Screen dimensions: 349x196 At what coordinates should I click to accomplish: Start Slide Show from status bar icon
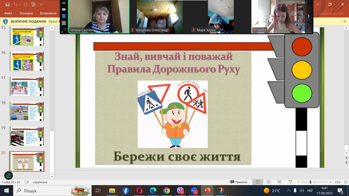[290, 182]
